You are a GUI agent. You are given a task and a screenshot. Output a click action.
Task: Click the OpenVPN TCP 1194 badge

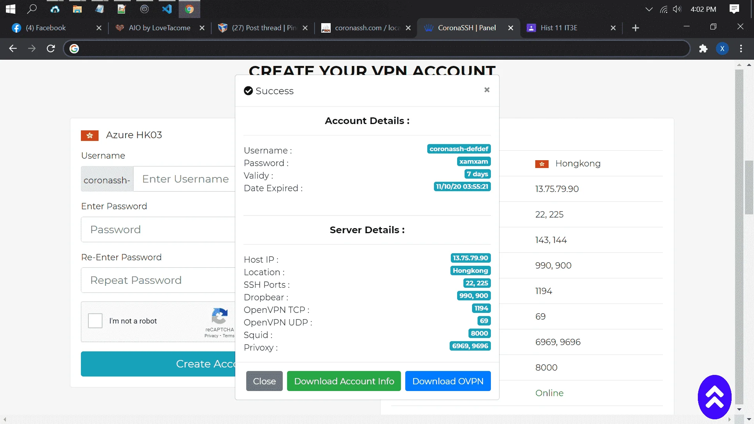coord(481,309)
